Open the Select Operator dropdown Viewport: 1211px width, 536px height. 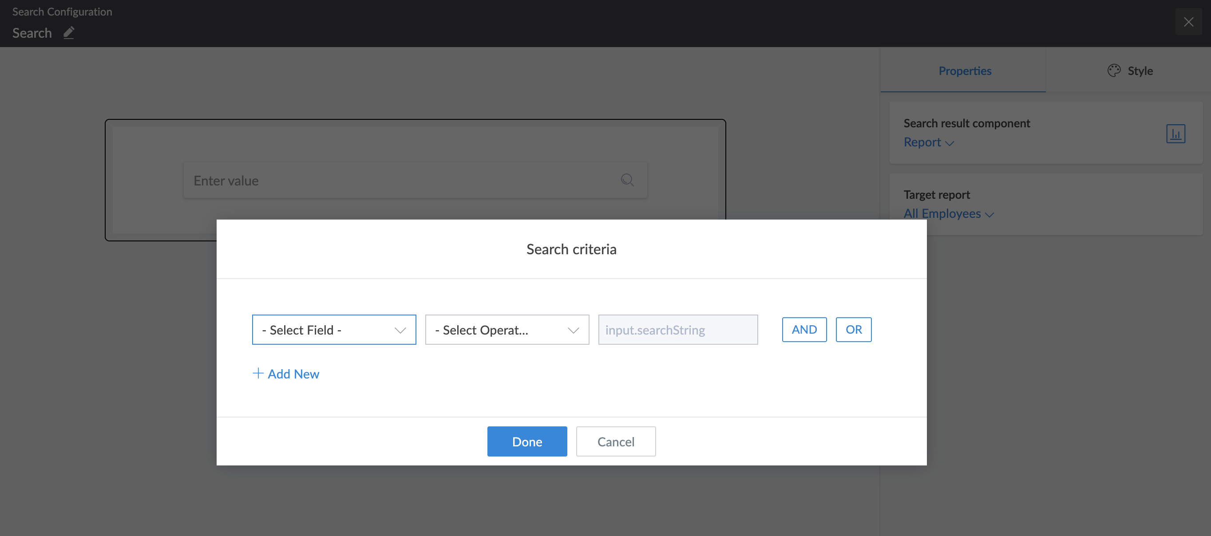pyautogui.click(x=507, y=330)
